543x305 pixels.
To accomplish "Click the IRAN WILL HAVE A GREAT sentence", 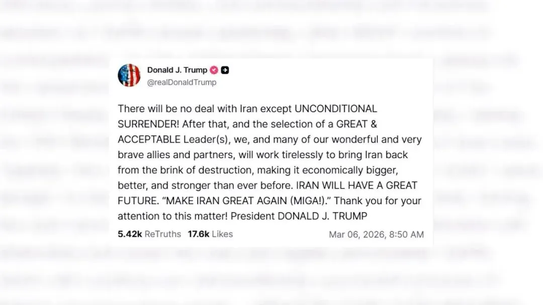I will point(356,186).
